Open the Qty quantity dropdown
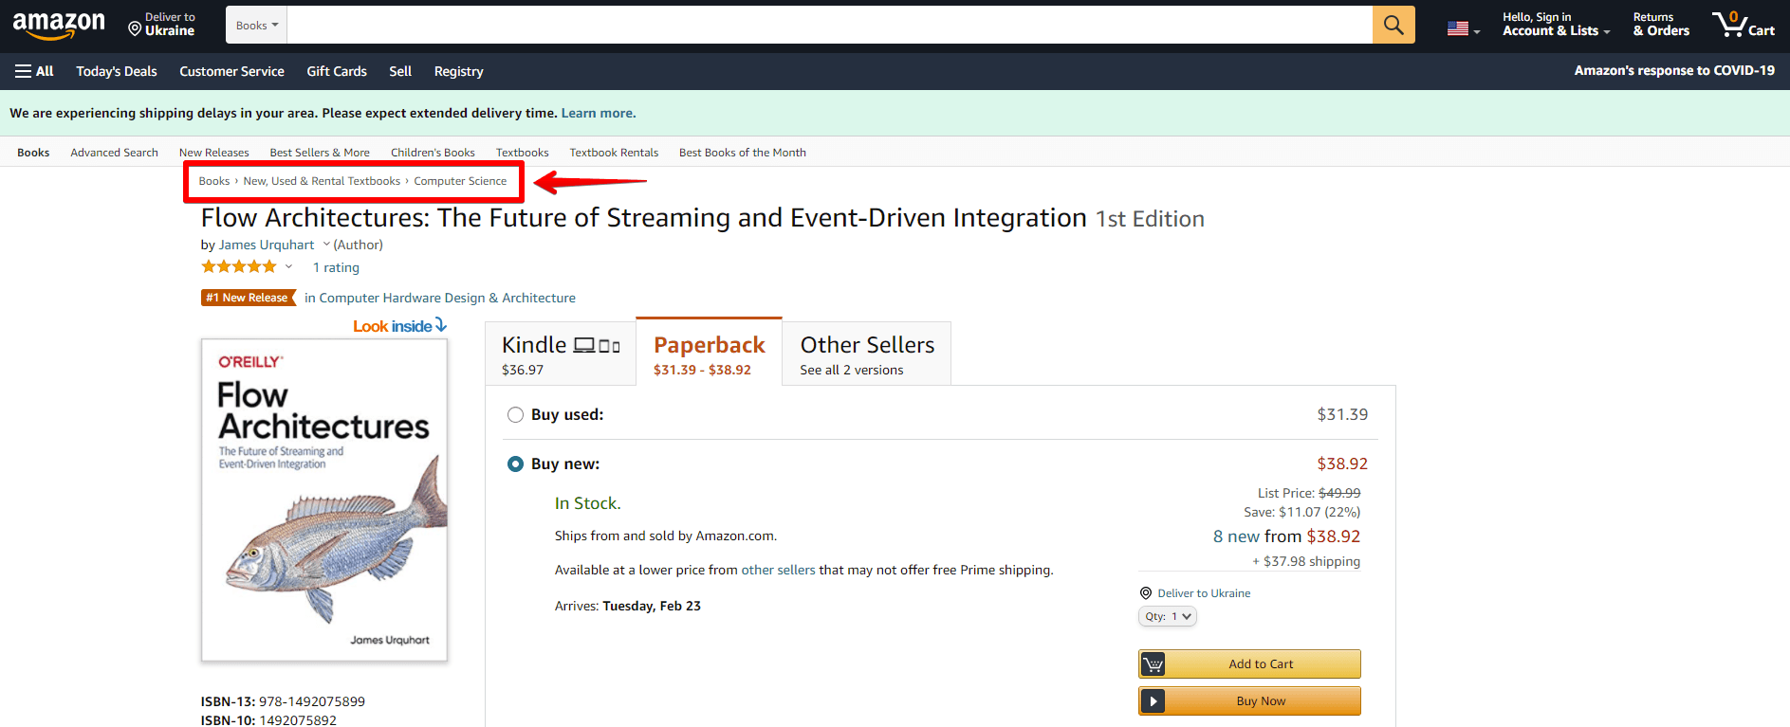 [1167, 616]
